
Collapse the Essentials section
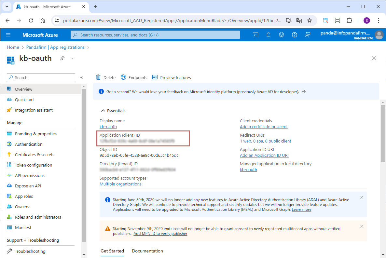click(103, 111)
